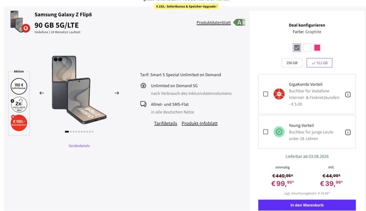Enable the GigaKombi Vorteil checkbox
Image resolution: width=366 pixels, height=211 pixels.
pyautogui.click(x=266, y=94)
